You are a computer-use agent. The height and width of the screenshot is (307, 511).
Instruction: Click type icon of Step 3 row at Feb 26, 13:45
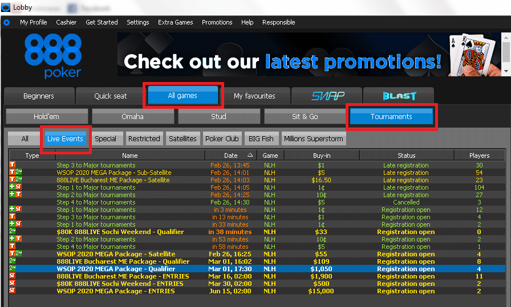[x=13, y=165]
